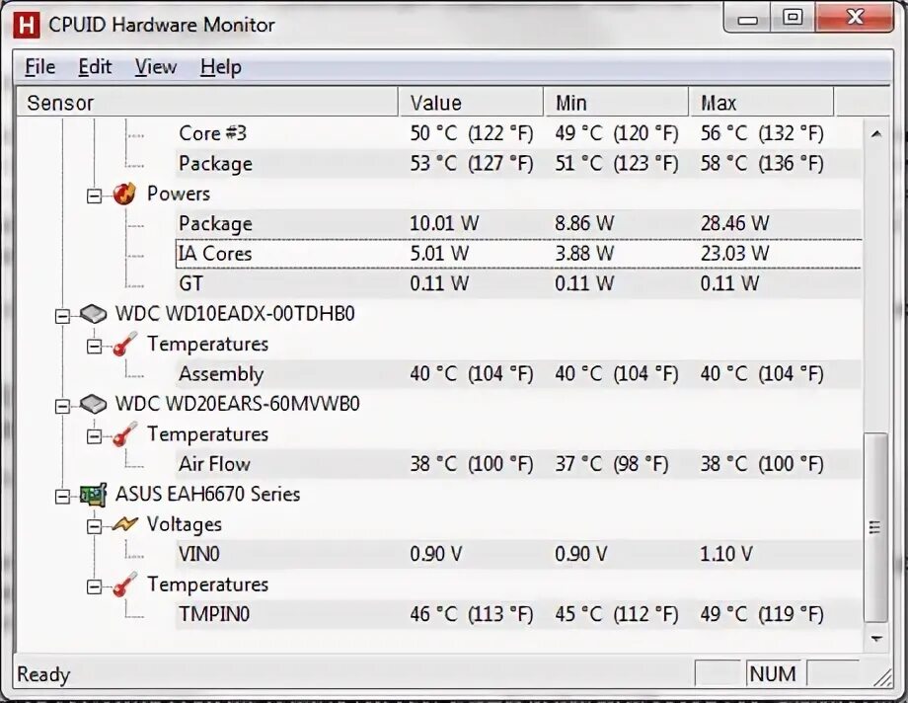Image resolution: width=908 pixels, height=703 pixels.
Task: Collapse Temperatures under WD10EADX drive
Action: click(94, 347)
